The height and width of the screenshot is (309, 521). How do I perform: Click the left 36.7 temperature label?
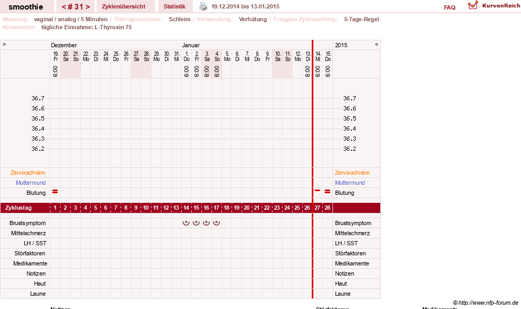(x=38, y=98)
